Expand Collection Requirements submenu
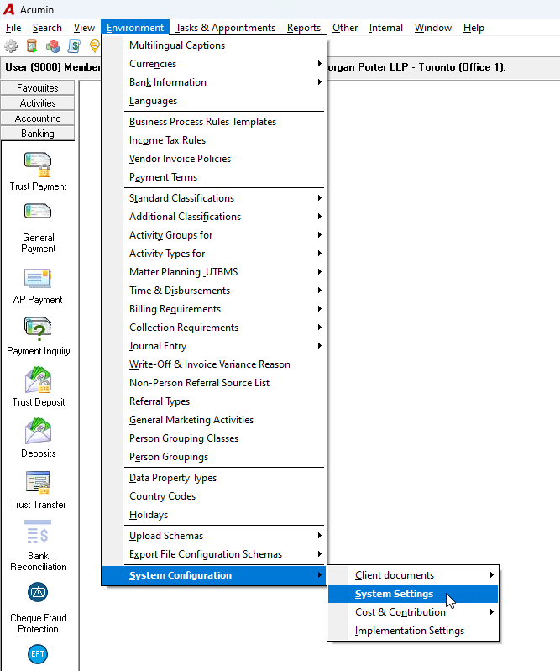 point(214,328)
